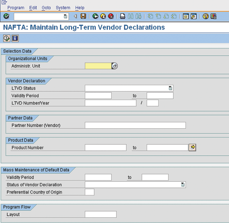Viewport: 229px width, 223px height.
Task: Click the red Cancel icon
Action: [x=111, y=16]
